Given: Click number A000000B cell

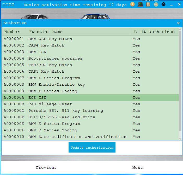Looking at the screenshot, I should tap(14, 104).
